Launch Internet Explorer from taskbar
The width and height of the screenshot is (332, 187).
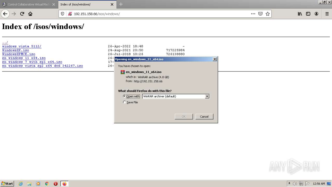[21, 184]
